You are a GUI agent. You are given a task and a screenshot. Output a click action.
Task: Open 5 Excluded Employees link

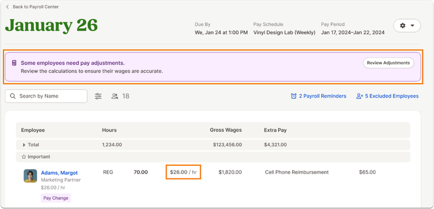388,96
